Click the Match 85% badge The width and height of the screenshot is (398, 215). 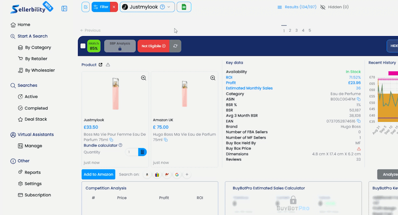(94, 46)
